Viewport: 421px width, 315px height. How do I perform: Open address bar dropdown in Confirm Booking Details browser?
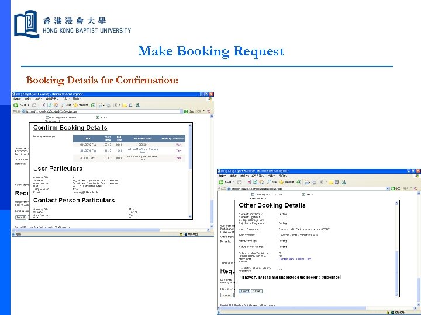pos(181,111)
